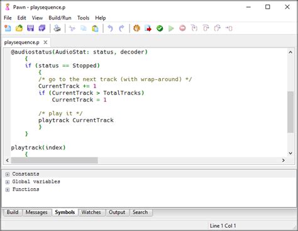Cut selection with the scissors icon
This screenshot has width=298, height=231.
(72, 28)
